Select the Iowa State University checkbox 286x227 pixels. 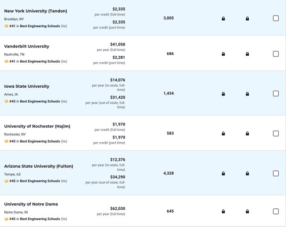276,93
